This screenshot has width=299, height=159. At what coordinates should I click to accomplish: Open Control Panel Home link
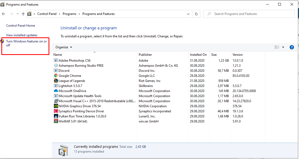[x=21, y=26]
